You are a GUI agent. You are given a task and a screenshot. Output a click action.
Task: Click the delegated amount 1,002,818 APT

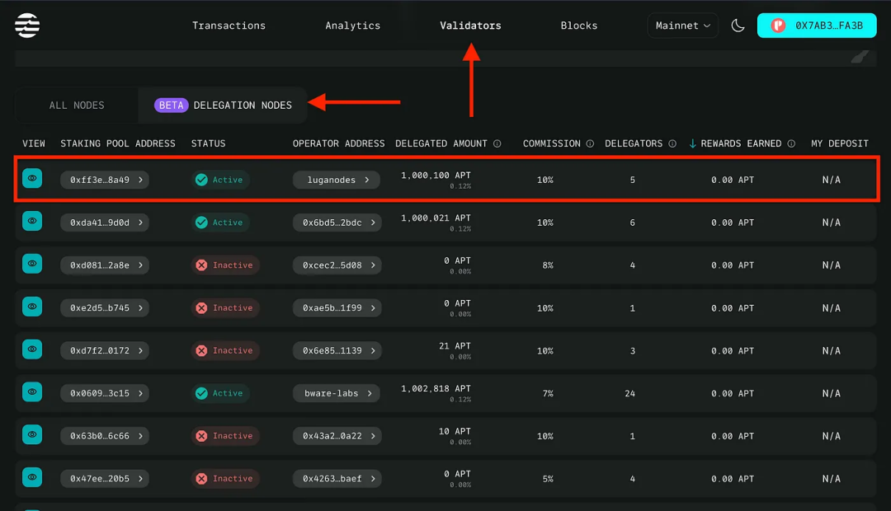pos(436,389)
